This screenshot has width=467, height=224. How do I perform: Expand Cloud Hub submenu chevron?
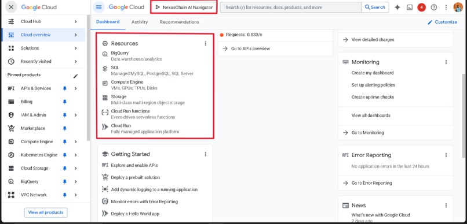tap(76, 21)
